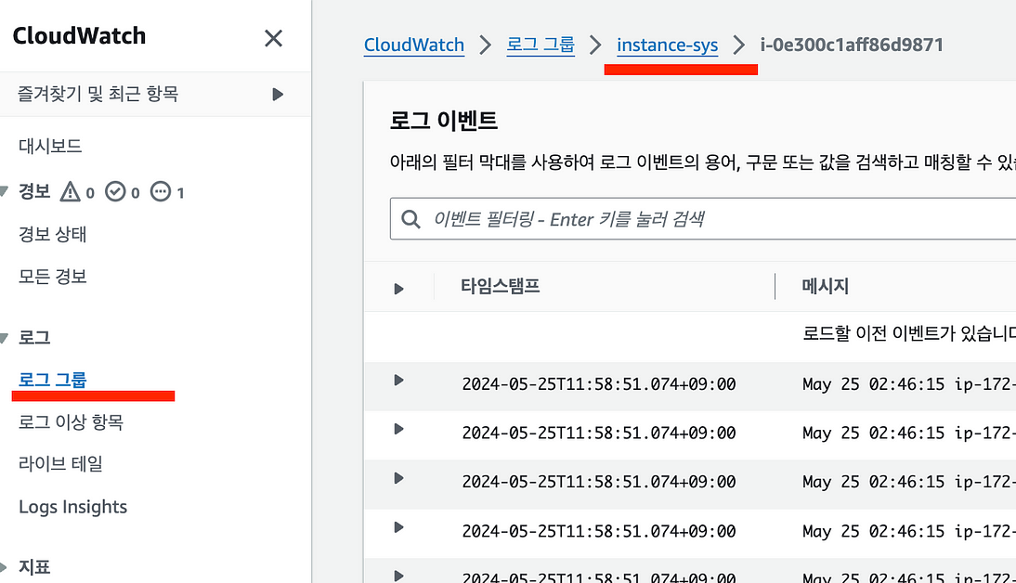Open 대시보드 in sidebar

pos(50,146)
